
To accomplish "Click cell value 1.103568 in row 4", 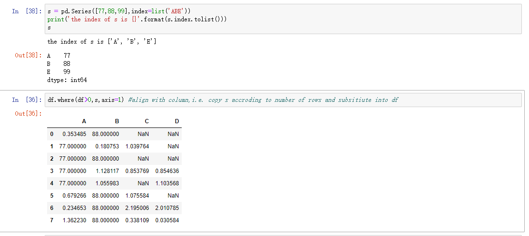I will [x=167, y=183].
